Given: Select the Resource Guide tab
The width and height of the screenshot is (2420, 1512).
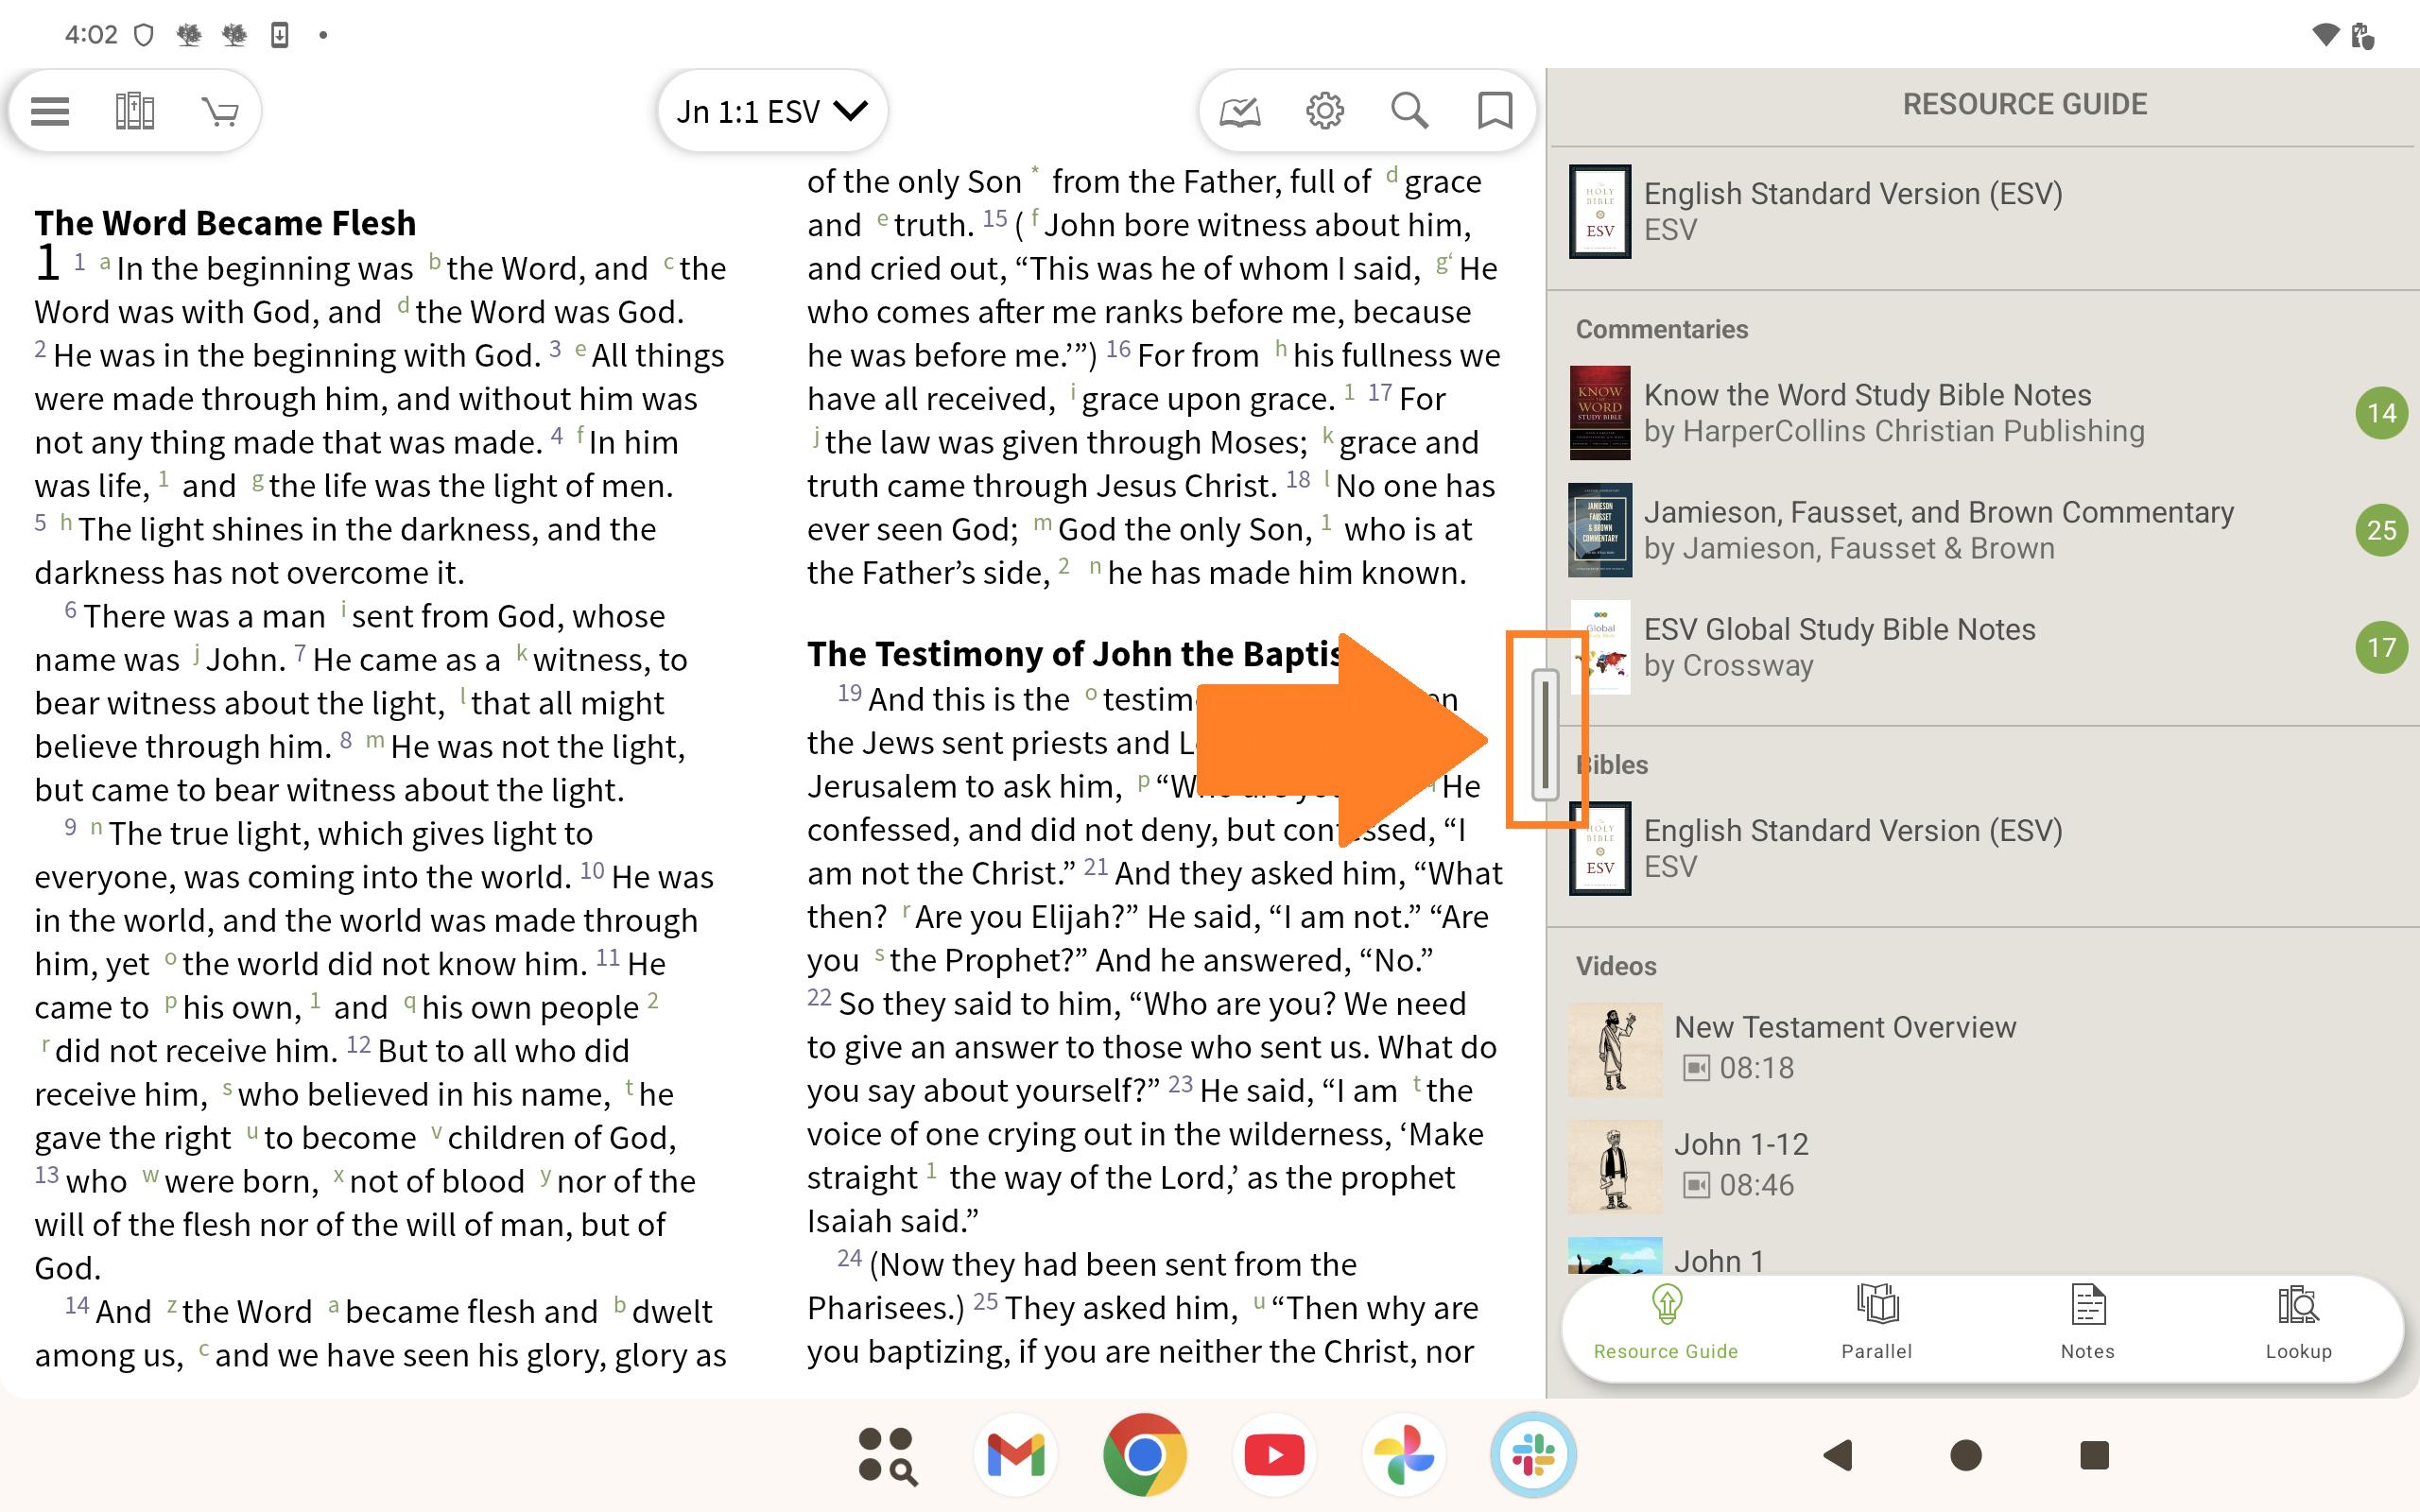Looking at the screenshot, I should tap(1665, 1322).
